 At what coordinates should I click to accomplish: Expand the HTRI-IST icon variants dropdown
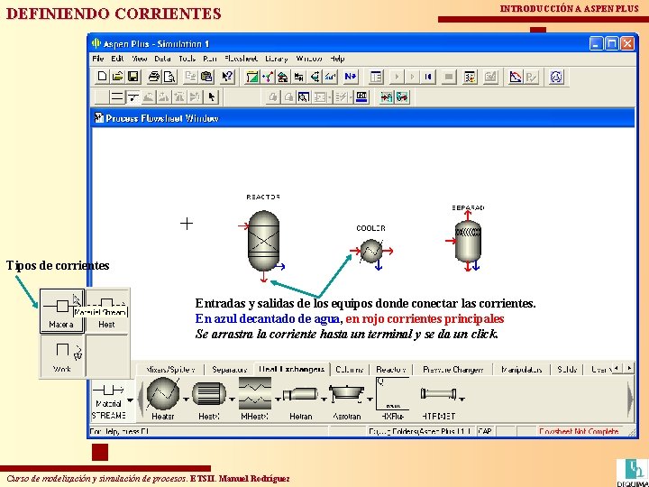(462, 400)
